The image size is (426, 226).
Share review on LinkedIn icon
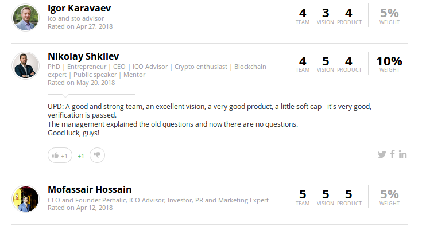[x=402, y=154]
